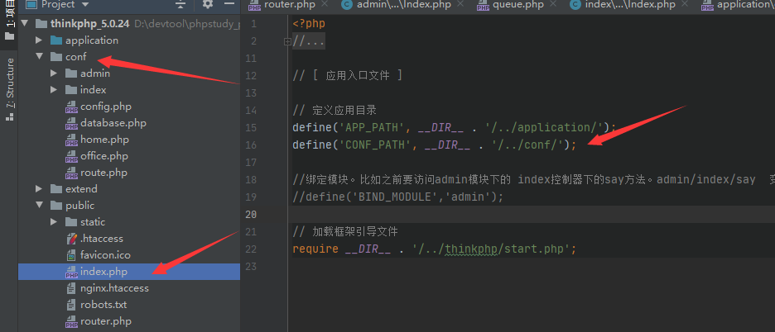
Task: Collapse the conf folder arrow
Action: coord(39,57)
